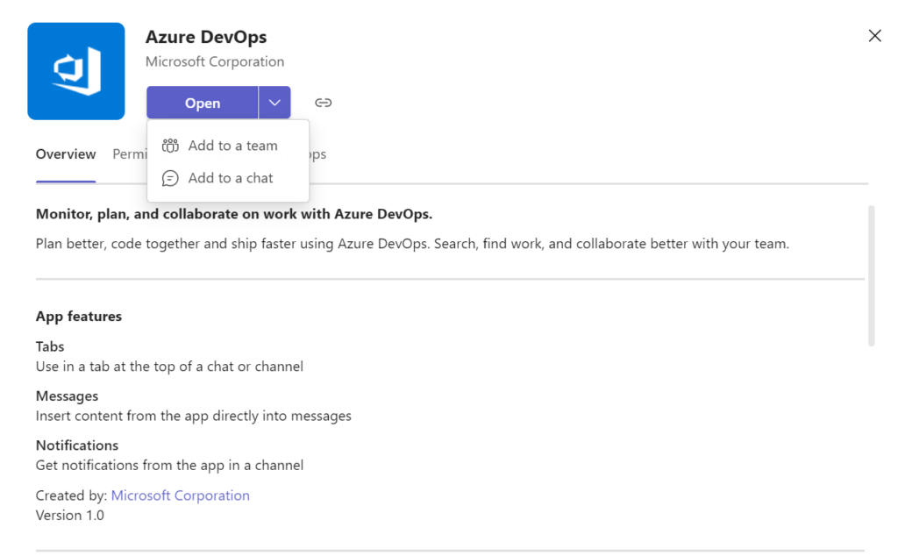Click the Messages feature heading
Screen dimensions: 898x556
pos(67,396)
